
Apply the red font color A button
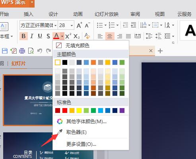coord(56,36)
